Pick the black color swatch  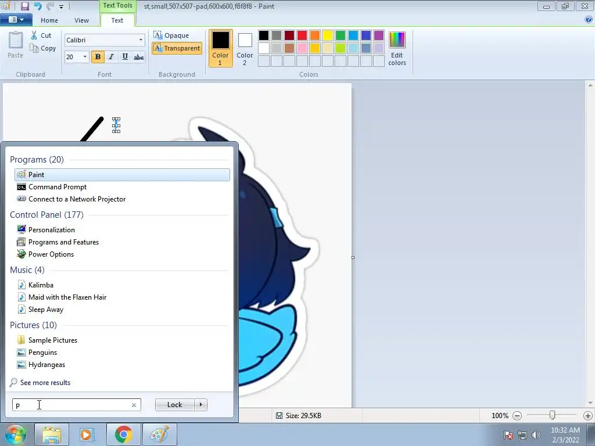264,35
